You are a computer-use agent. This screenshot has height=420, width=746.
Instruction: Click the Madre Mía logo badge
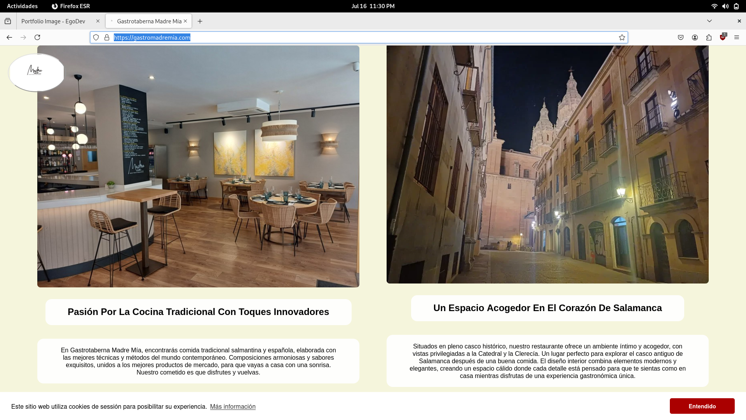click(36, 72)
